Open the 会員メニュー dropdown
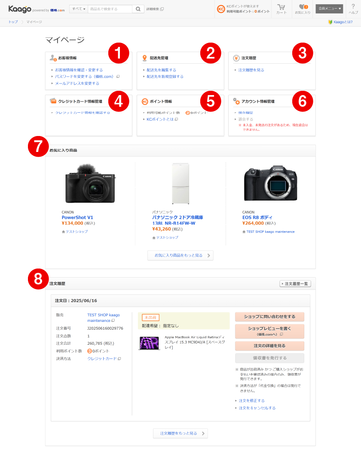The height and width of the screenshot is (451, 361). click(329, 9)
